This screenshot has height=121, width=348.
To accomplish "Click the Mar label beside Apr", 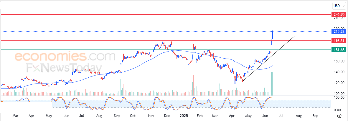I will [15, 116].
